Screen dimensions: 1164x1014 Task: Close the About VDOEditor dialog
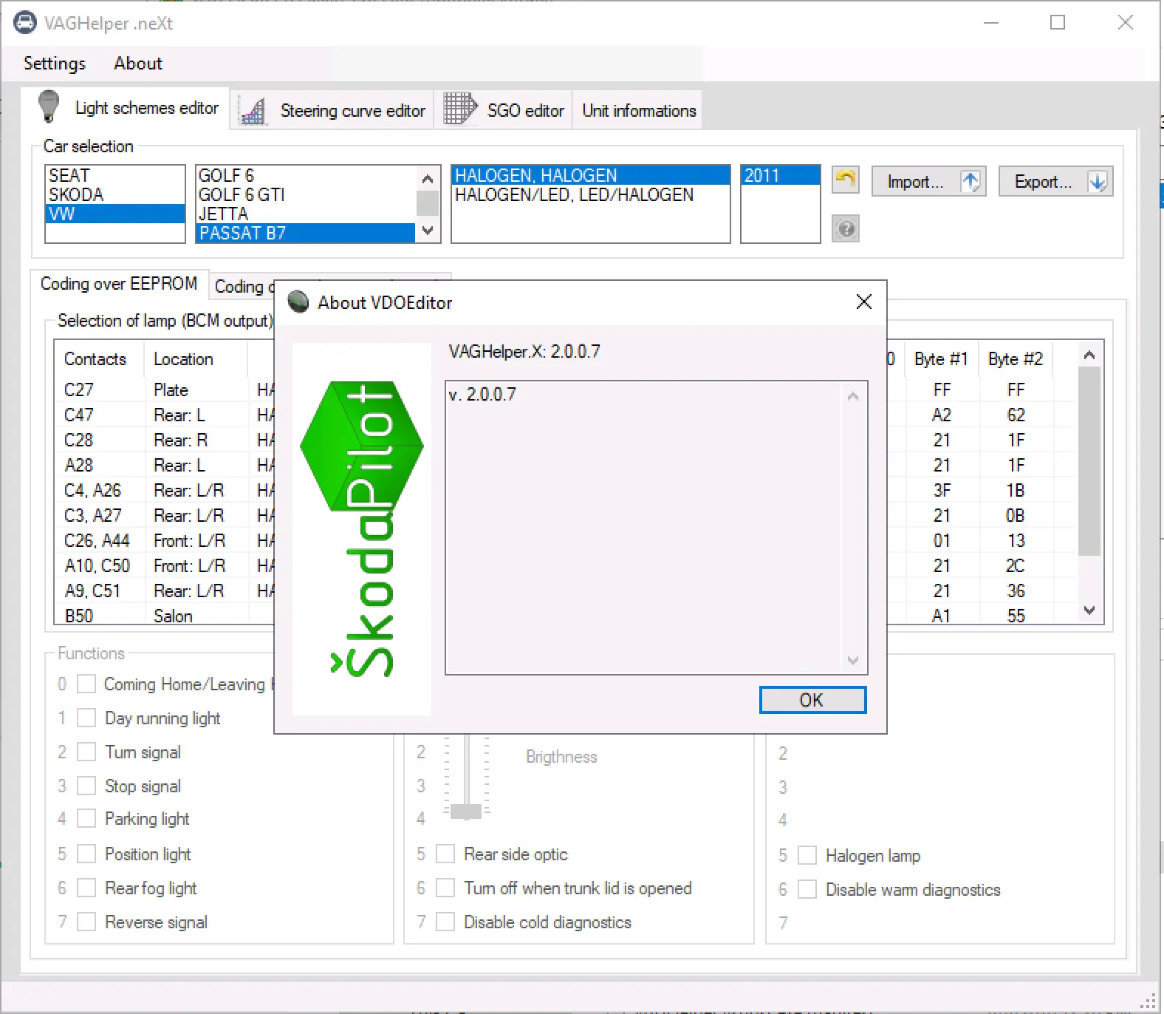tap(864, 302)
